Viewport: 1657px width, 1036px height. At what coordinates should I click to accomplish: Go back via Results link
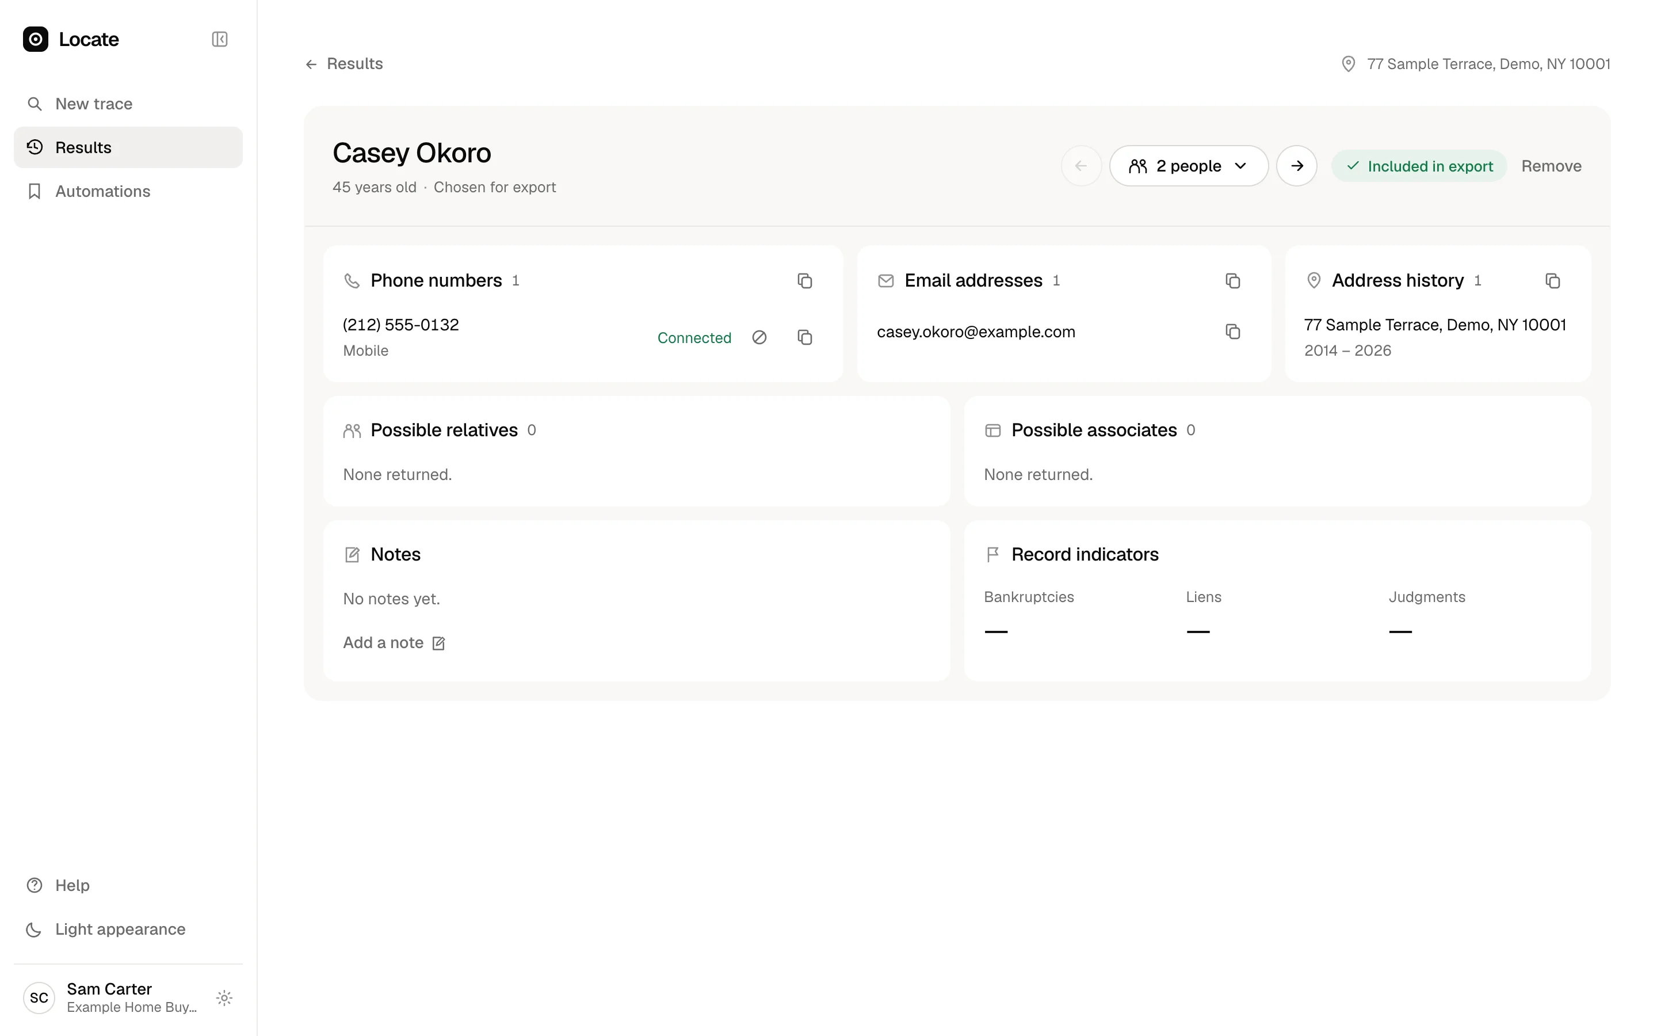(x=343, y=64)
